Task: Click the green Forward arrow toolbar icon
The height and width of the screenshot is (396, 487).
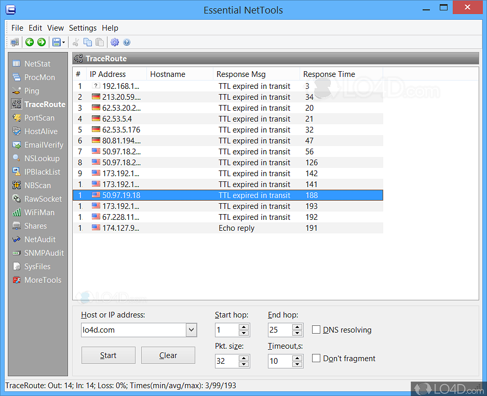Action: point(42,42)
